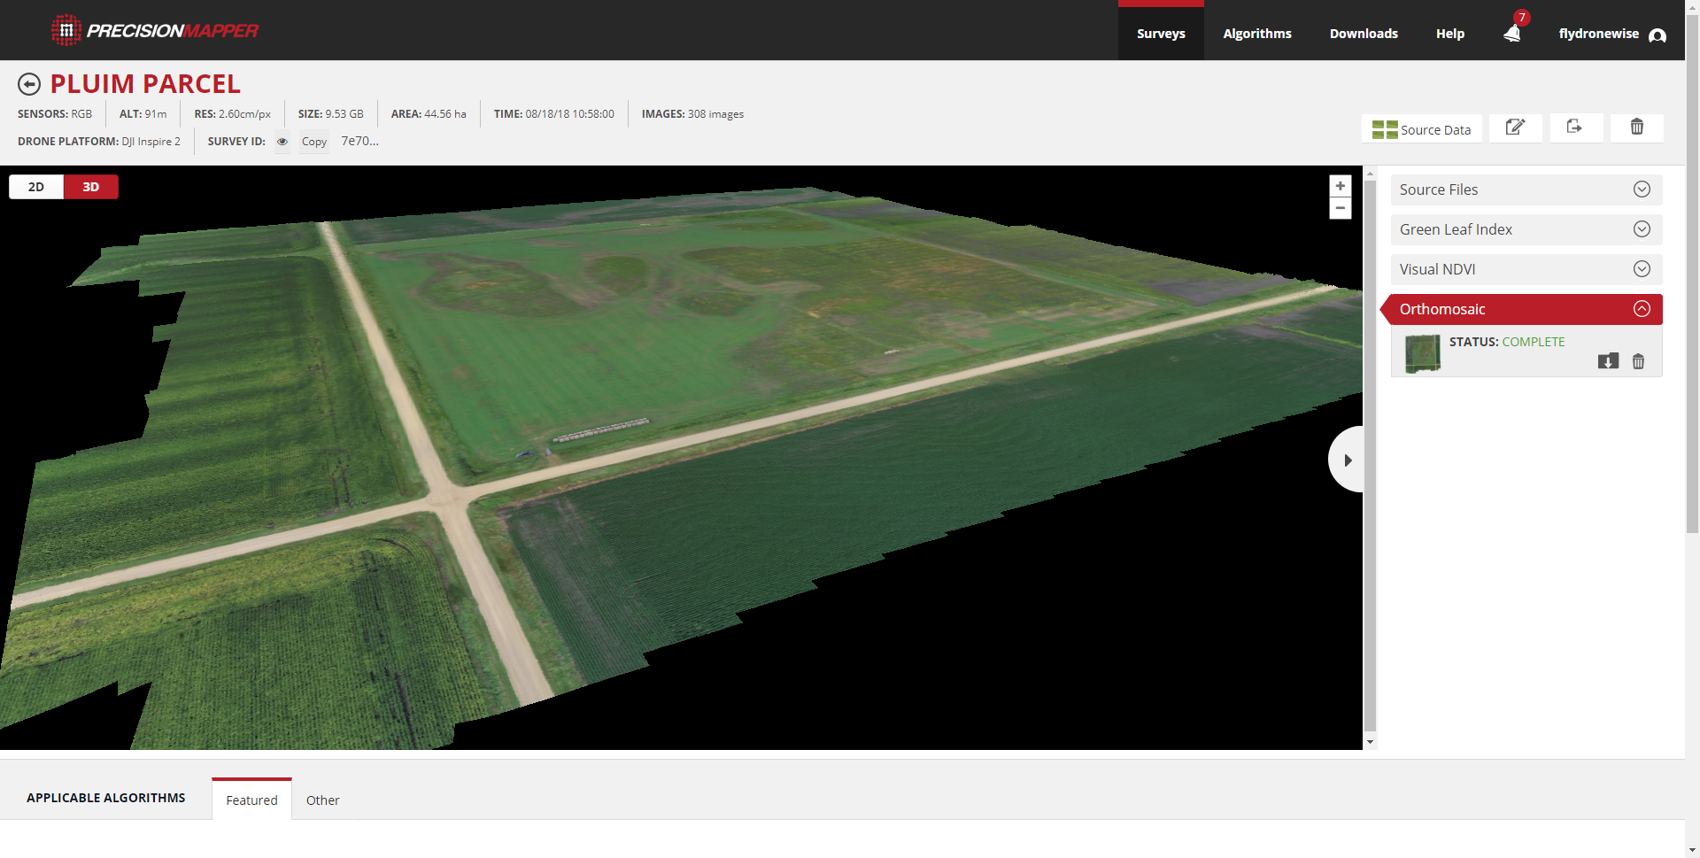Open the Surveys menu
The height and width of the screenshot is (858, 1700).
coord(1161,34)
